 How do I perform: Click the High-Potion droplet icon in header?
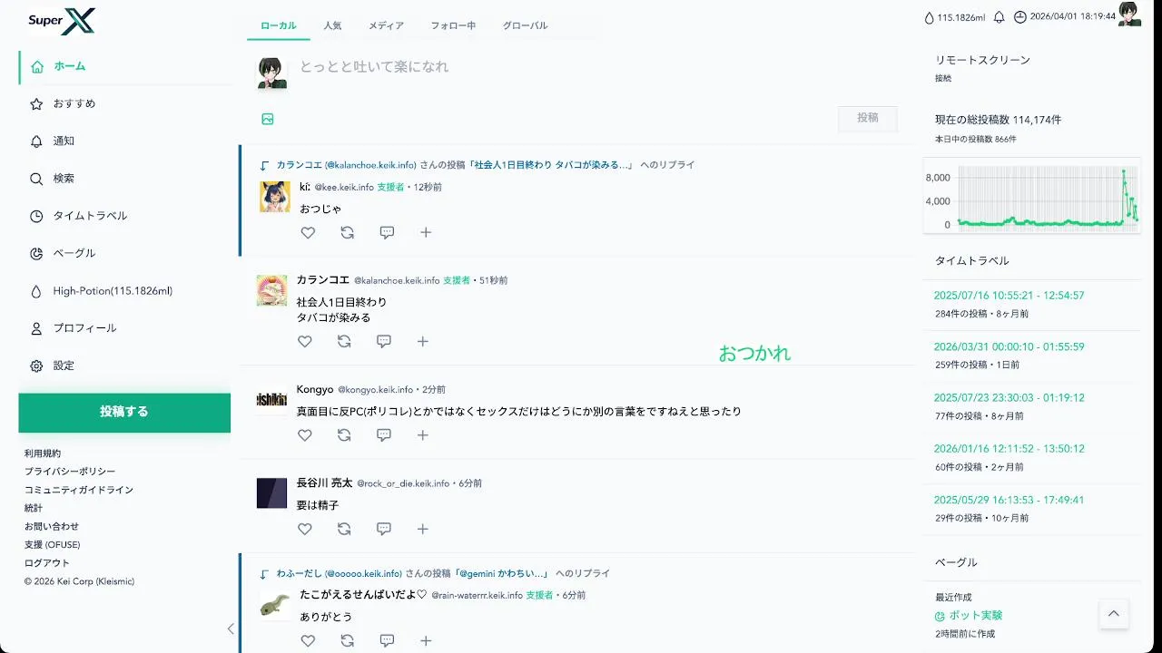929,17
